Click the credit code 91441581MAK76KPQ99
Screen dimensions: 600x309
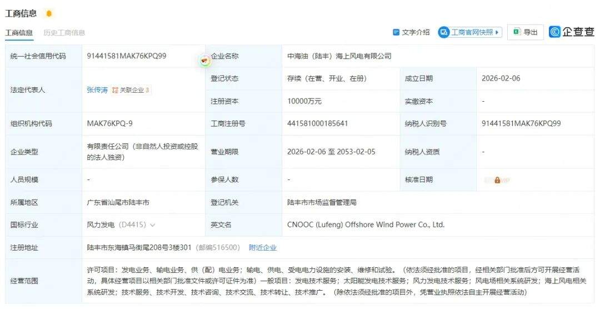[127, 56]
